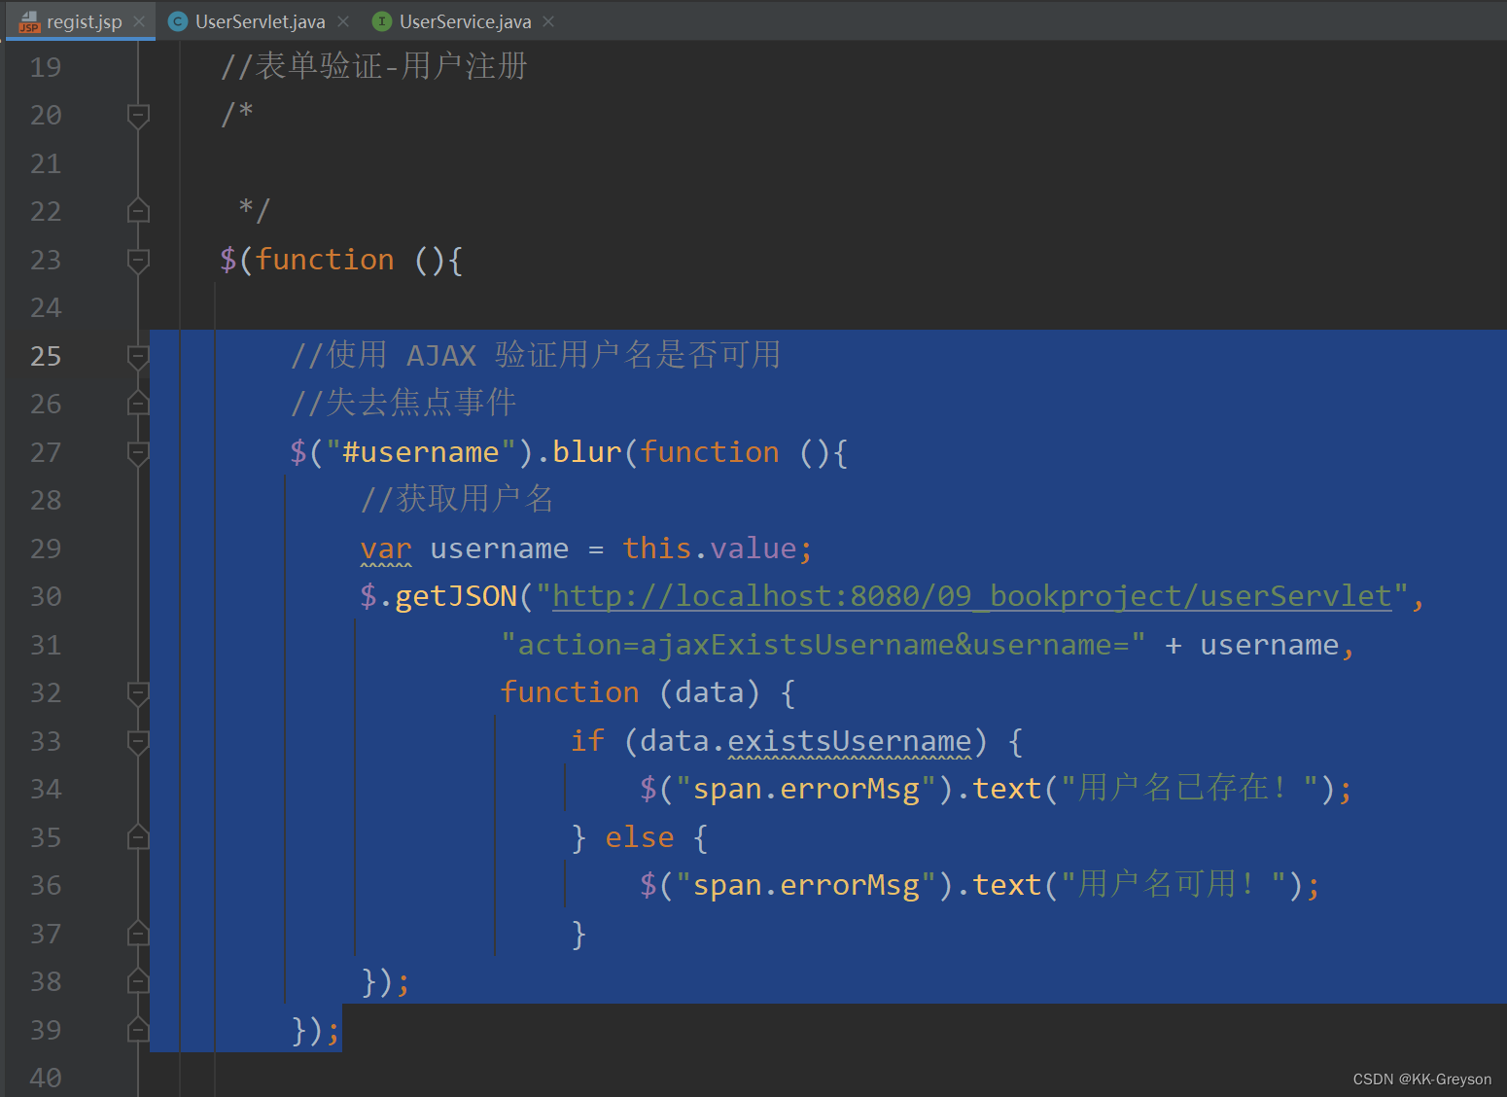Collapse the block comment at line 20

[138, 117]
